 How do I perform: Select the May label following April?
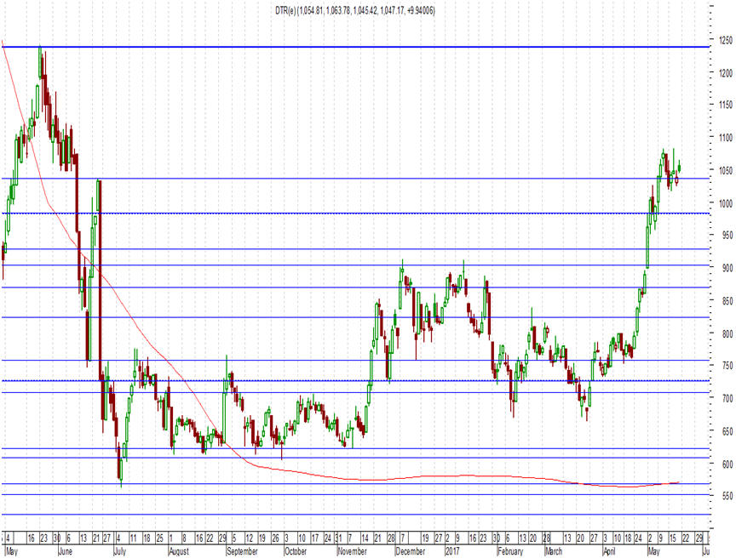[x=654, y=551]
